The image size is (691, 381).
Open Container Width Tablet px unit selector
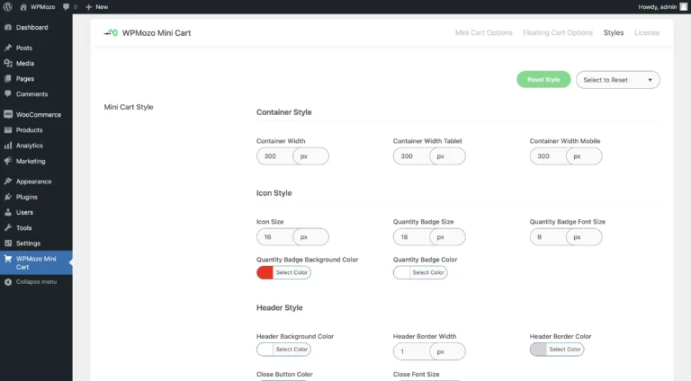click(447, 156)
